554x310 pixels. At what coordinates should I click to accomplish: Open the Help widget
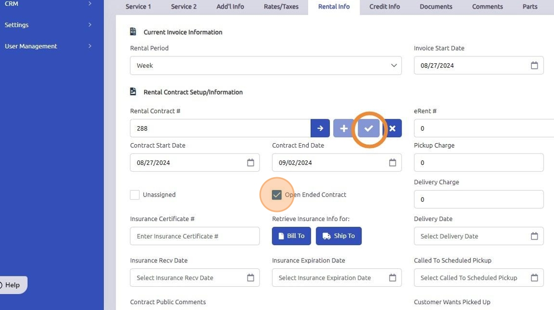12,285
